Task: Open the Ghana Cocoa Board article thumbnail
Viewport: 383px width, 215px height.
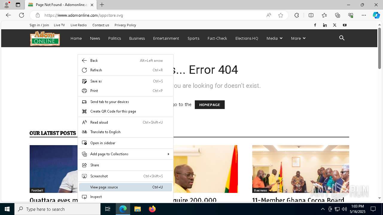Action: coord(301,169)
